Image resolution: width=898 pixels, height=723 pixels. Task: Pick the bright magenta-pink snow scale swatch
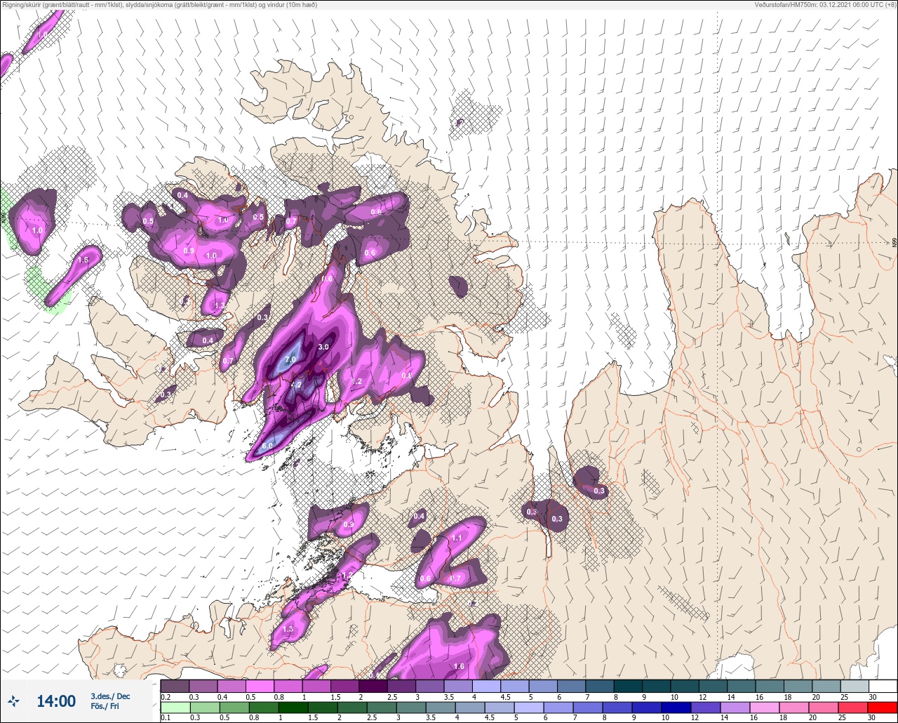click(x=260, y=686)
